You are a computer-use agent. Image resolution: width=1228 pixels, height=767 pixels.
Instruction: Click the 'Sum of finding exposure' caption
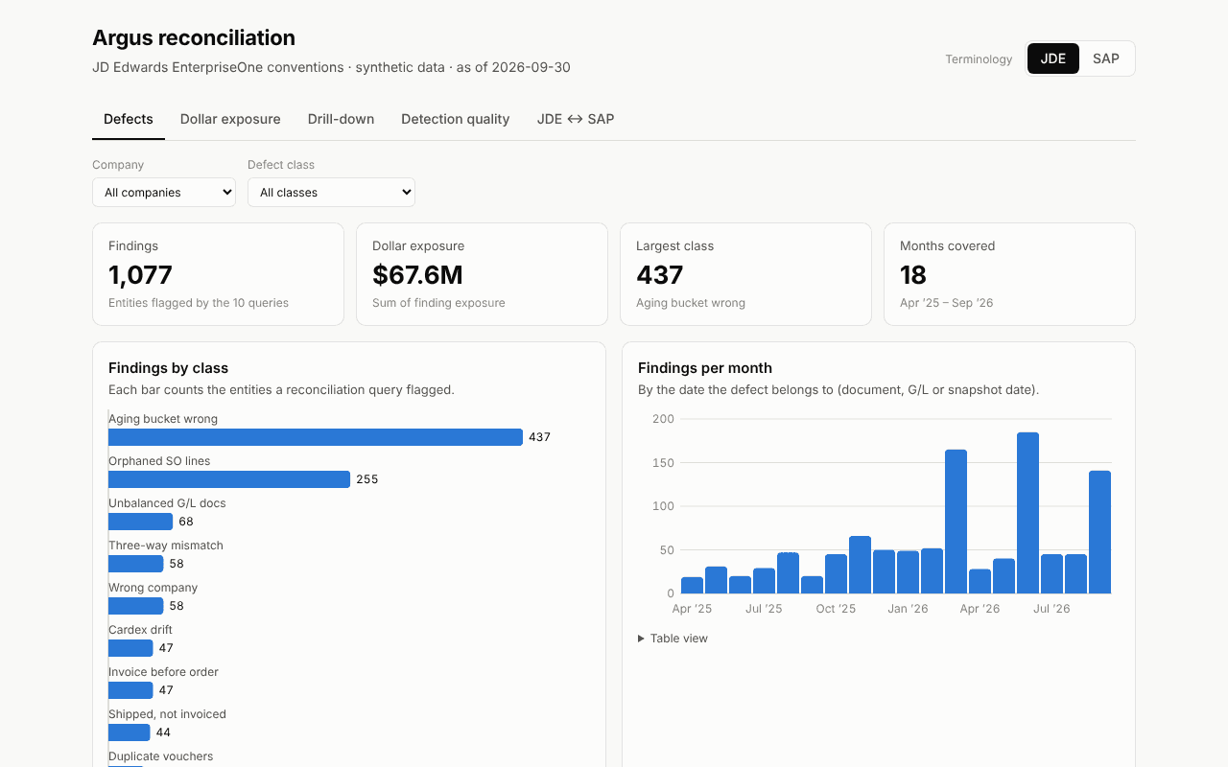[438, 303]
